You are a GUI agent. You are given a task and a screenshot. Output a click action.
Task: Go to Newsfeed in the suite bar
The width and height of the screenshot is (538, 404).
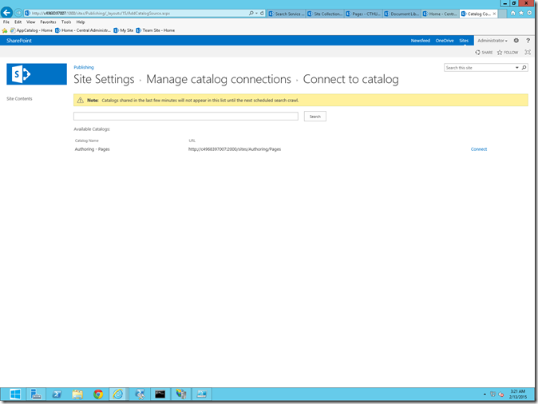coord(421,41)
